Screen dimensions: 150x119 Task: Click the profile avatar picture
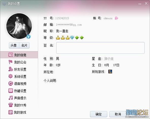(x=19, y=26)
